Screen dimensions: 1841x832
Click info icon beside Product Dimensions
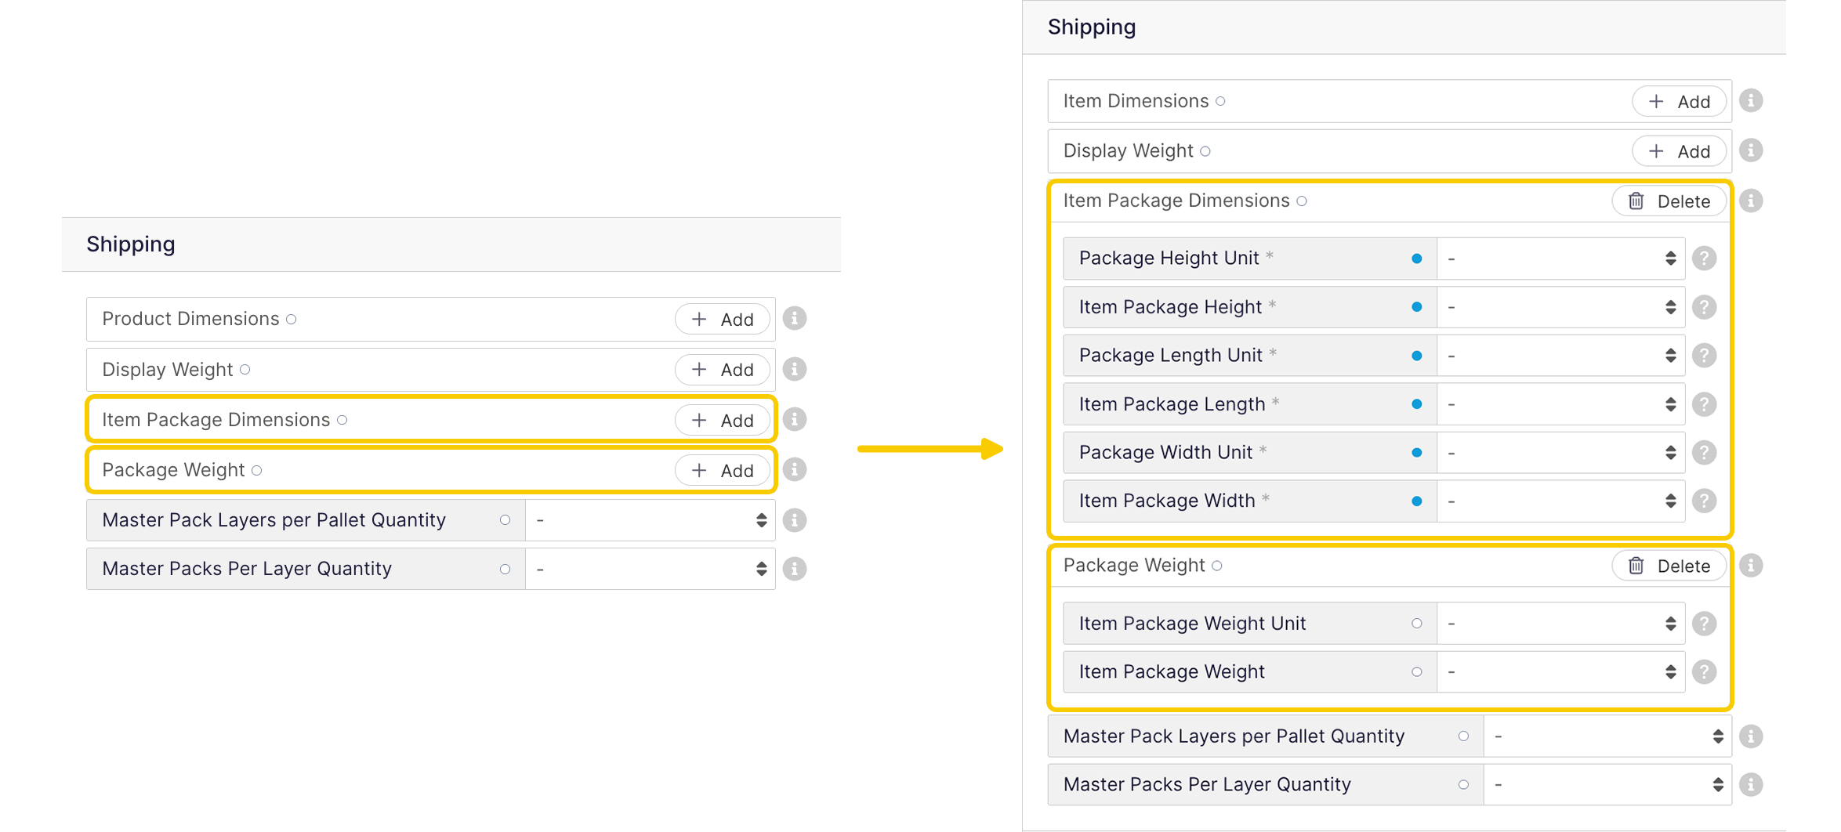click(x=795, y=319)
